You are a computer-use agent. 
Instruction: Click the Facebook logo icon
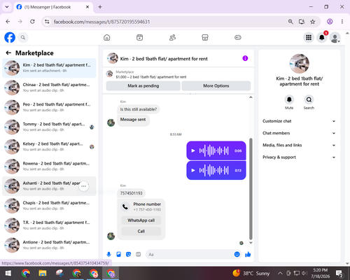[10, 37]
